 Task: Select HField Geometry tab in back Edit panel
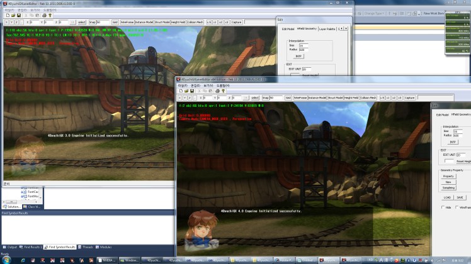pyautogui.click(x=307, y=28)
